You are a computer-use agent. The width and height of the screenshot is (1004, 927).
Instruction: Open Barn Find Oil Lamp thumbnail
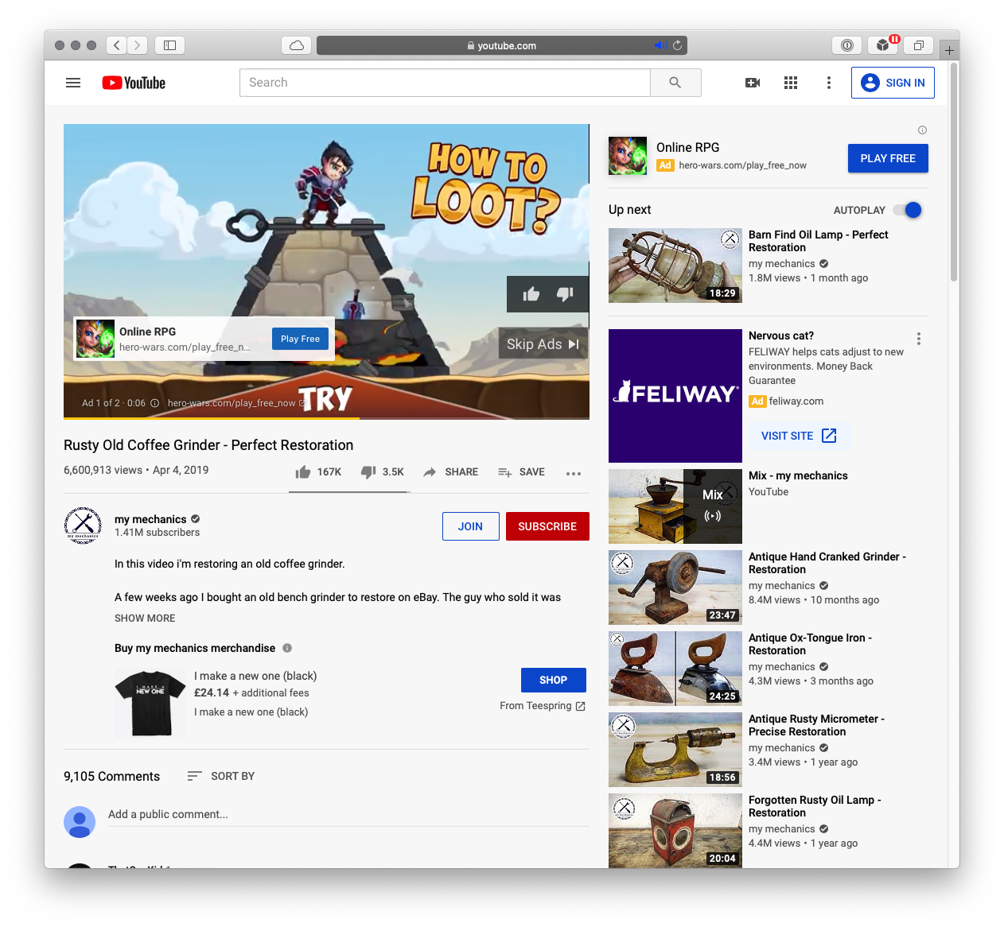click(x=675, y=266)
